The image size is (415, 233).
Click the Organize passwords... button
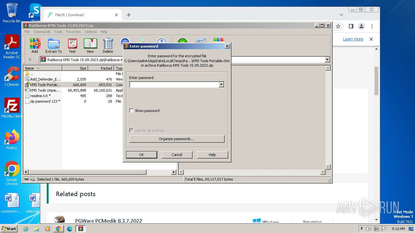(177, 139)
